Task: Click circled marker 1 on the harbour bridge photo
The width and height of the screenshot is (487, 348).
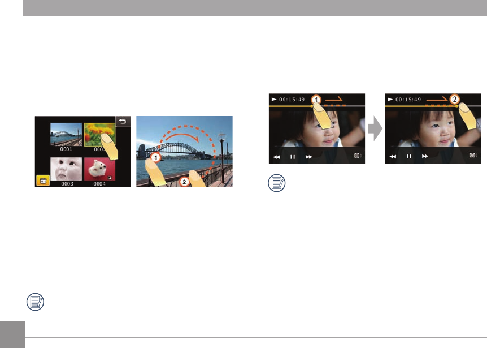Action: [155, 157]
